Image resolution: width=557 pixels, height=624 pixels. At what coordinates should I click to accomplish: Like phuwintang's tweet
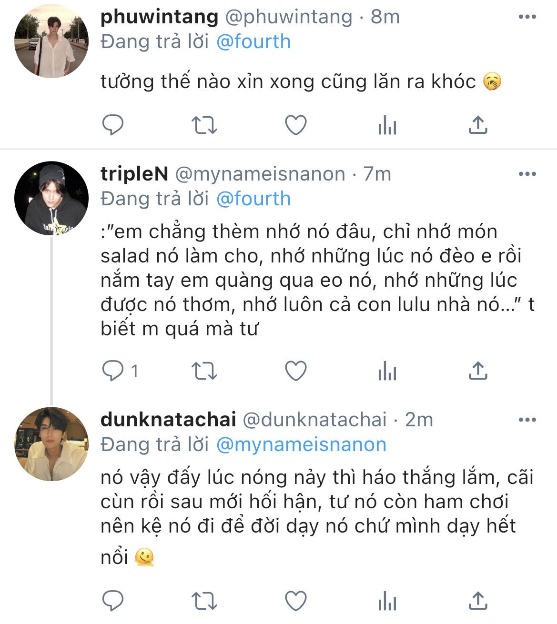[295, 125]
